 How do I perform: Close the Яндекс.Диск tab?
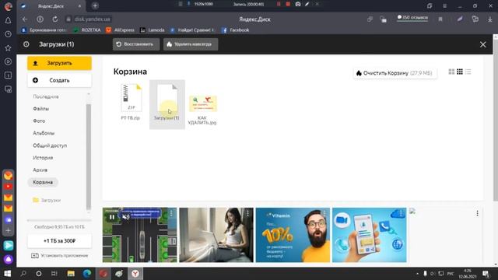pos(79,6)
